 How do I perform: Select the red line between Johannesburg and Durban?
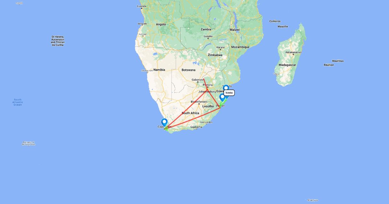pyautogui.click(x=214, y=98)
